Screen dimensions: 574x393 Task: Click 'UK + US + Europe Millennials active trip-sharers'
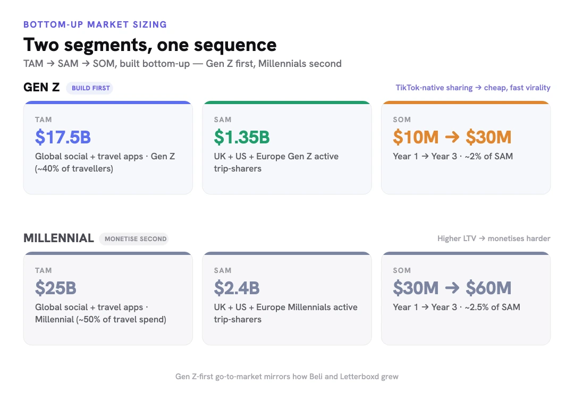(x=285, y=313)
